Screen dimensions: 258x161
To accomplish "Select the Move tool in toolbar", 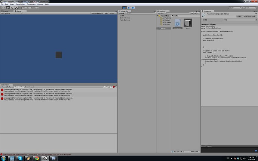I will tap(8, 8).
